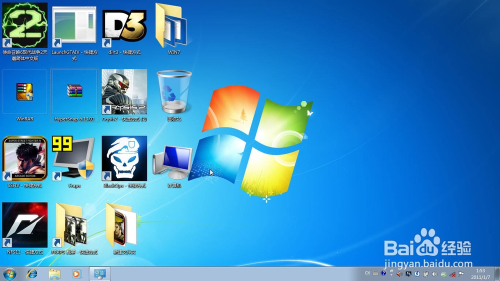Image resolution: width=500 pixels, height=281 pixels.
Task: Open Windows Explorer from taskbar
Action: coord(54,274)
